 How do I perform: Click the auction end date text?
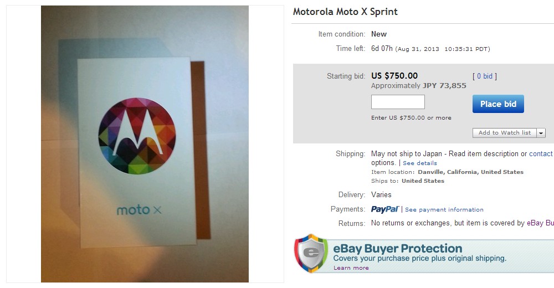[x=443, y=49]
